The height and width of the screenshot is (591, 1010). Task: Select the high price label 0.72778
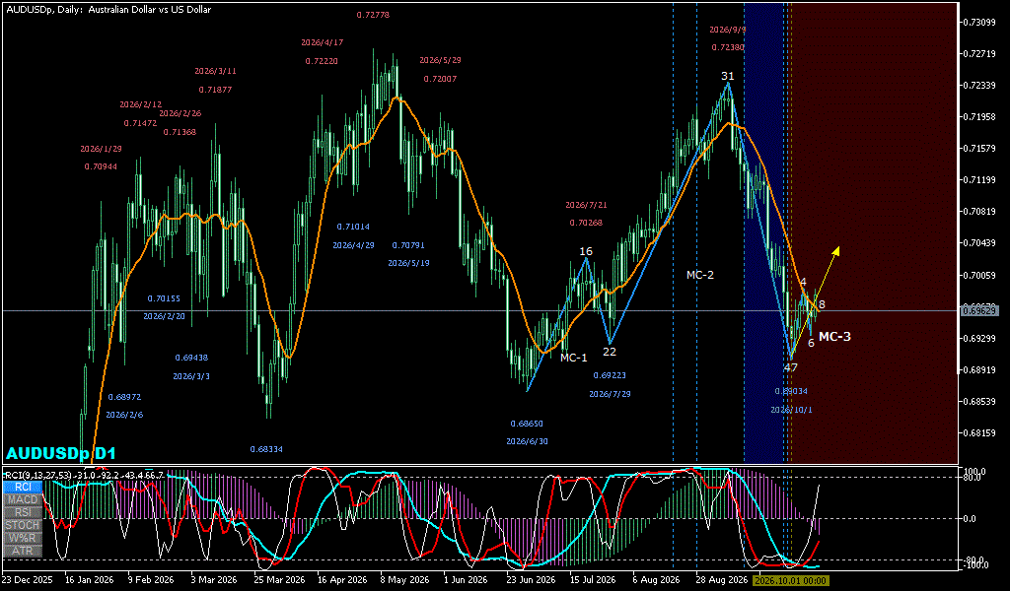373,15
